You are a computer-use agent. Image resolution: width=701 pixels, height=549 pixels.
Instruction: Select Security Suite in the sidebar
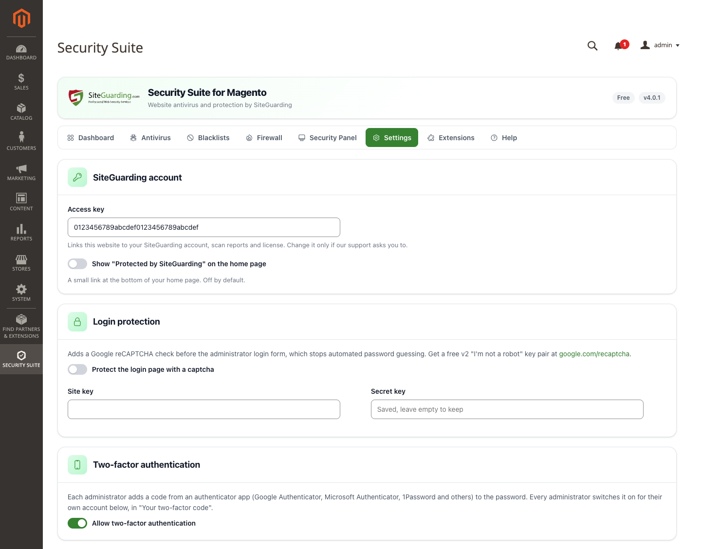21,359
